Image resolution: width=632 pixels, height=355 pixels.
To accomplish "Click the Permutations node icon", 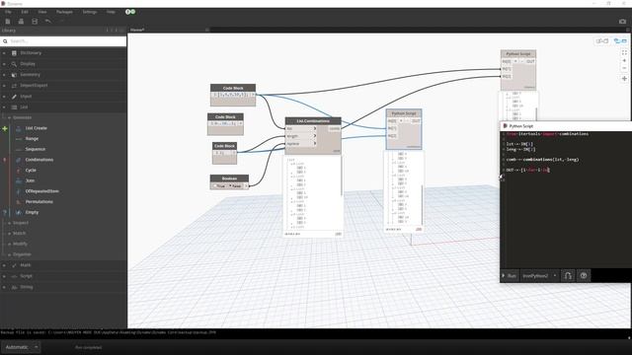I will [19, 201].
